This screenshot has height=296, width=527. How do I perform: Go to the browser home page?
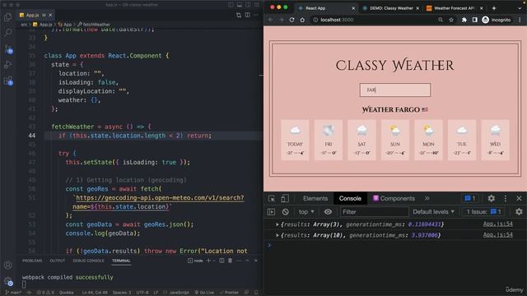click(x=302, y=20)
